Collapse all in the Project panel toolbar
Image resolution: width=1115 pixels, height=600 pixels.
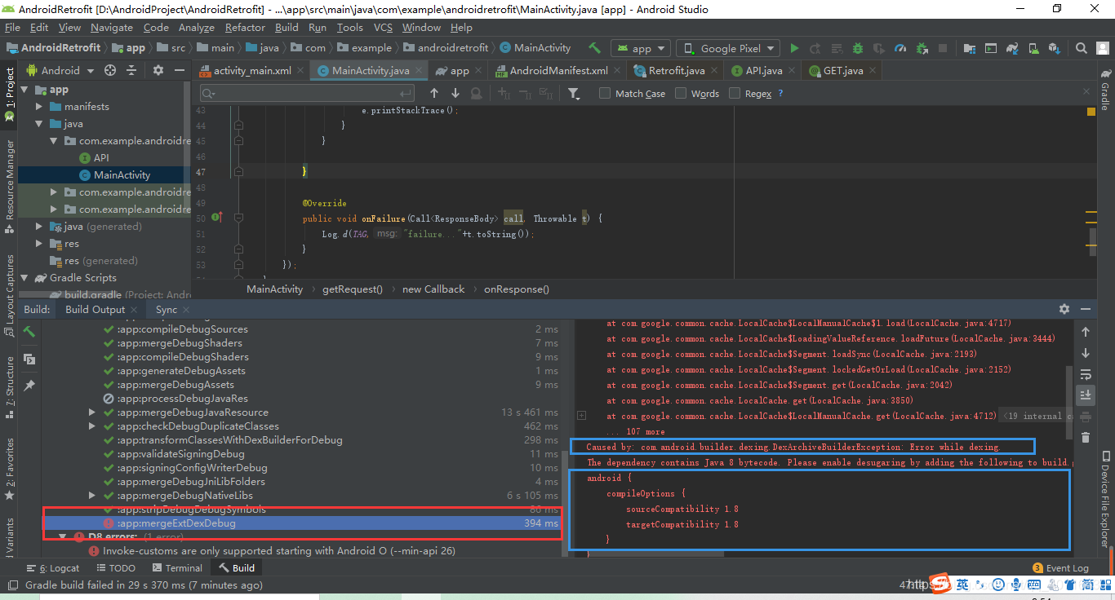pos(131,71)
